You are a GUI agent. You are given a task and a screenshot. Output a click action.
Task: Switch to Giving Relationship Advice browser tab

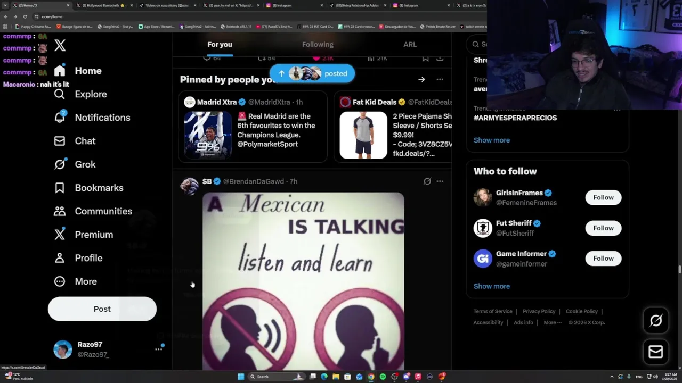(357, 5)
